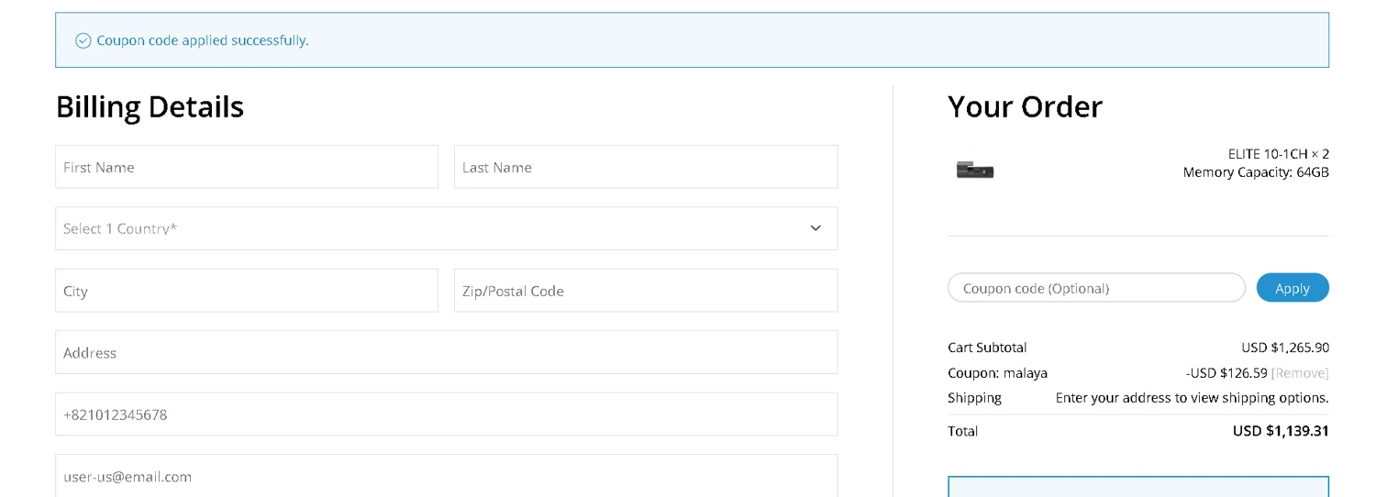
Task: Click the phone number field
Action: (x=447, y=414)
